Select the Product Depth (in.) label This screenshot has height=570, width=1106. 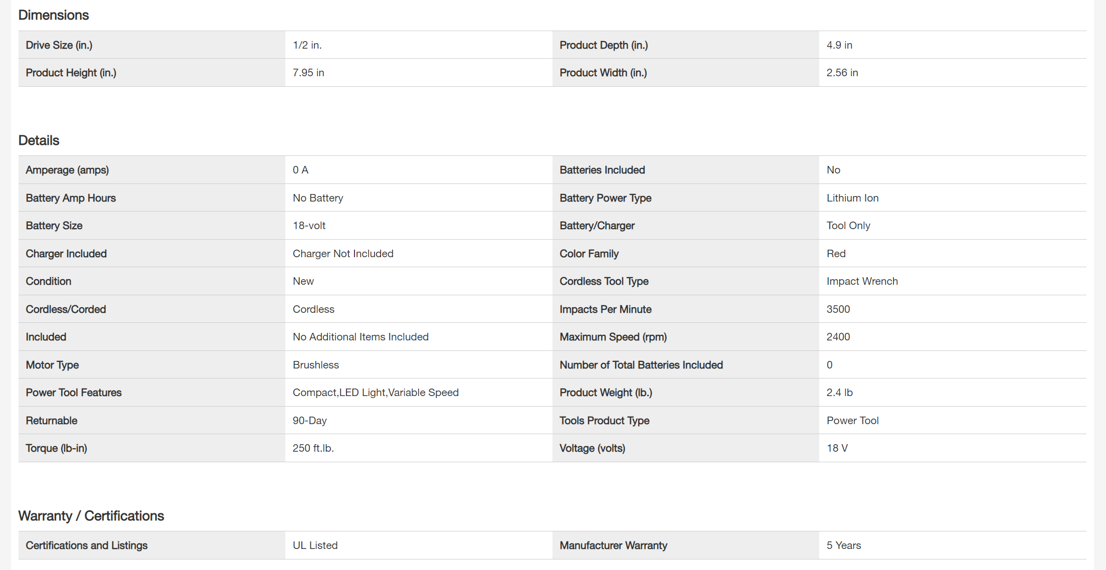coord(604,45)
